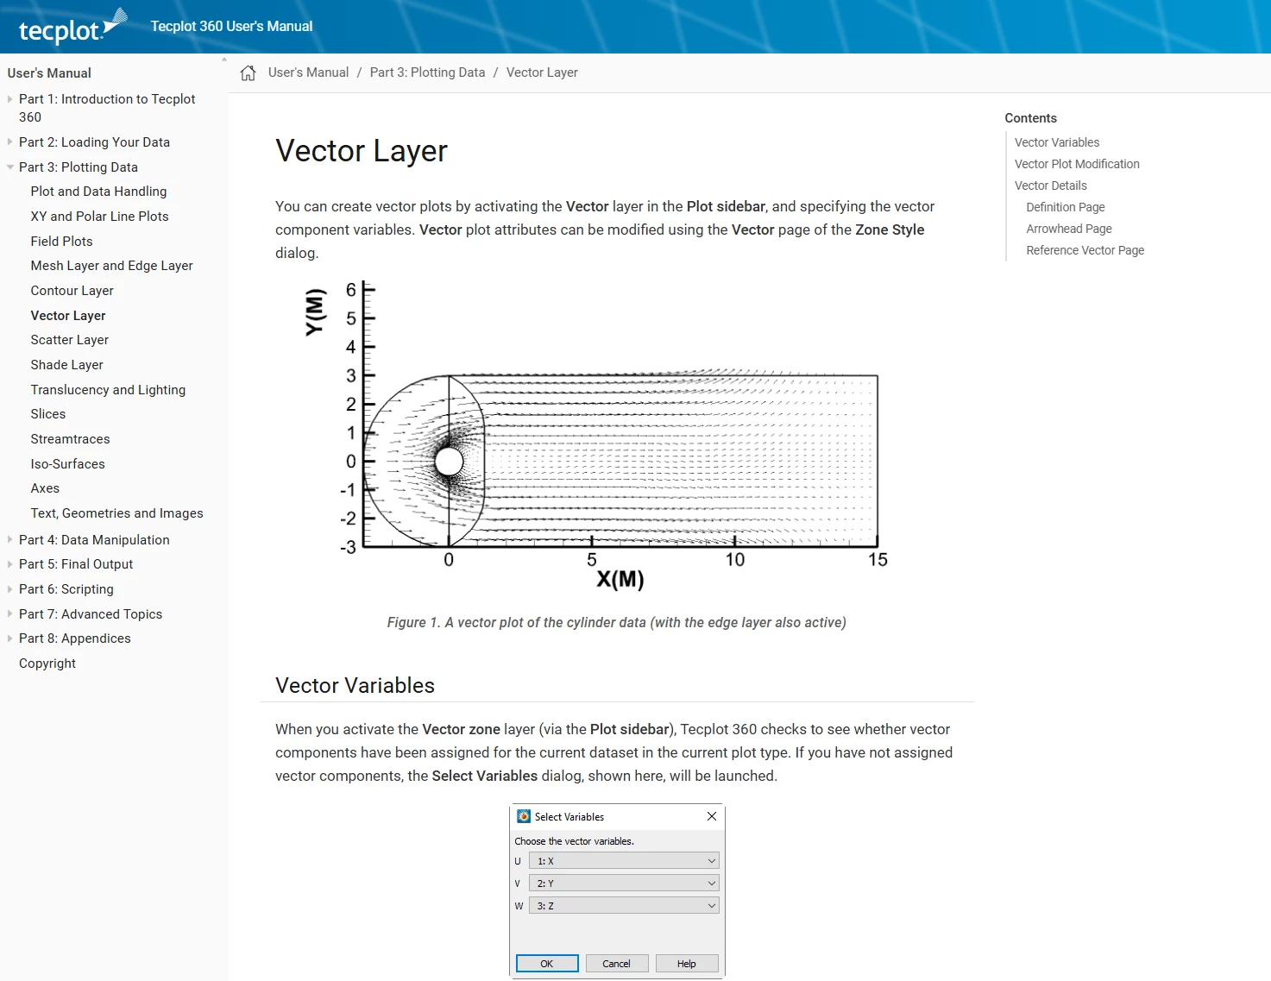Viewport: 1271px width, 981px height.
Task: Open the U variable dropdown
Action: point(624,861)
